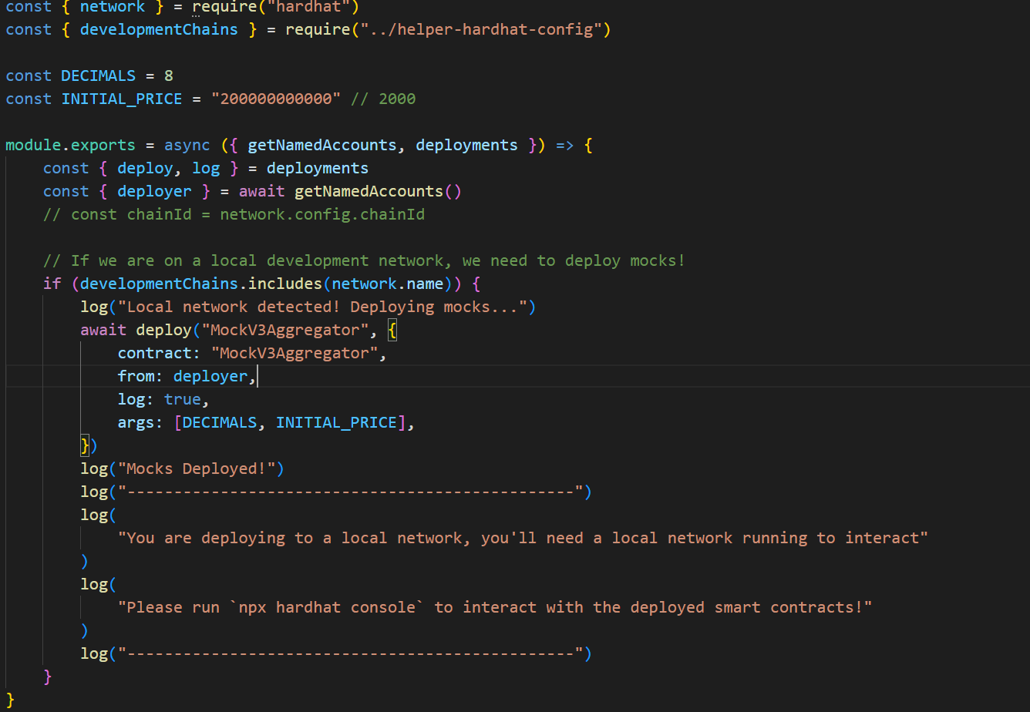Click the getNamedAccounts parameter in function signature

tap(321, 146)
